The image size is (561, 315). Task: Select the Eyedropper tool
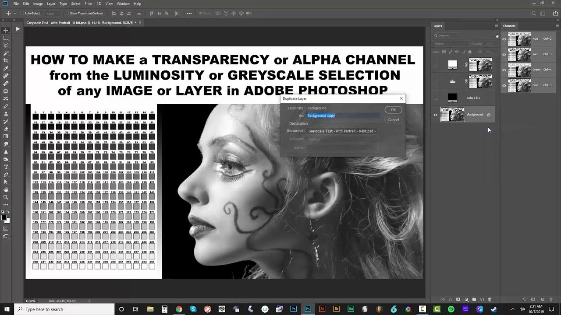tap(6, 68)
